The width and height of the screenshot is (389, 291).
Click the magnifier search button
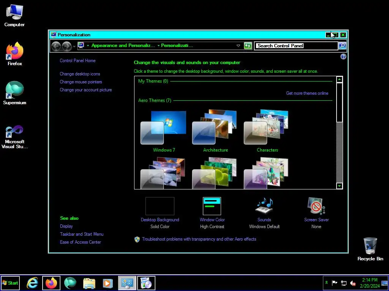[x=342, y=45]
